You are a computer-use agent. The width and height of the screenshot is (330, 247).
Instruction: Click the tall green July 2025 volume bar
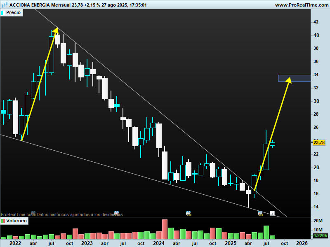(266, 233)
